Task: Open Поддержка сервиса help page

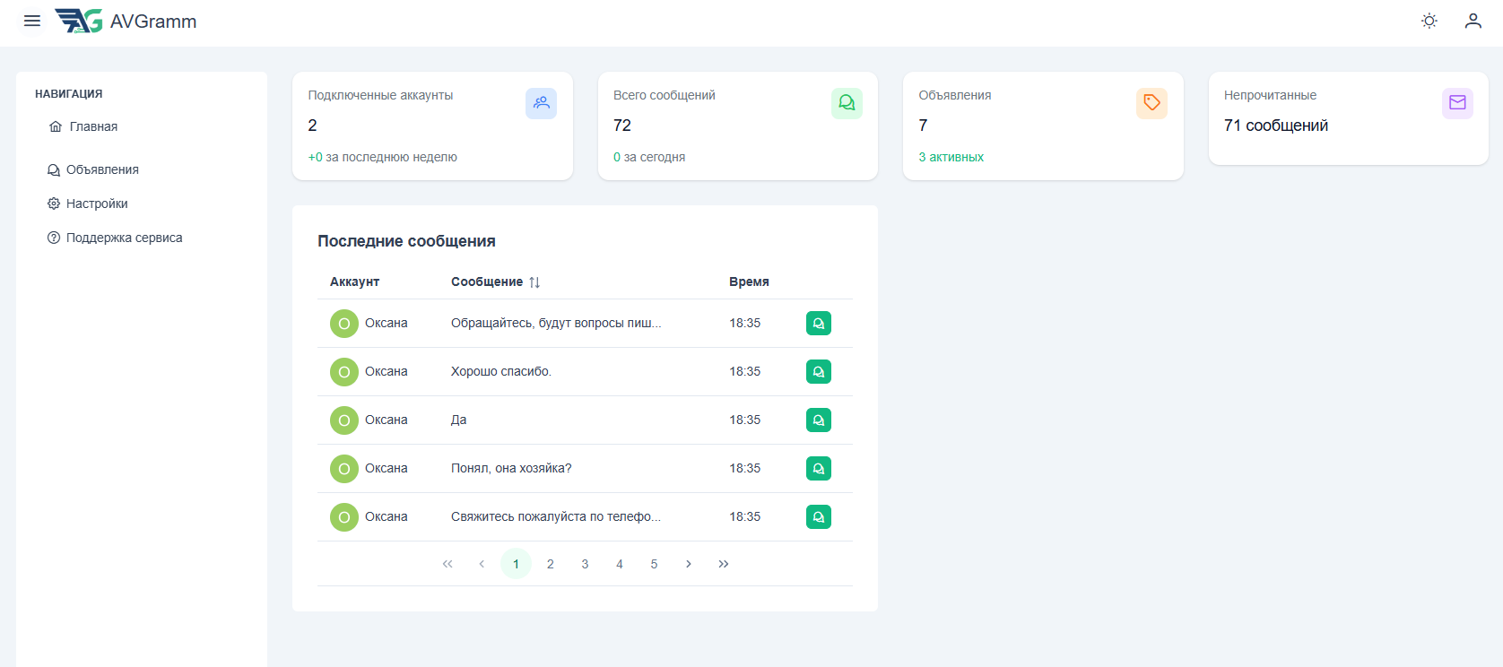Action: coord(124,238)
